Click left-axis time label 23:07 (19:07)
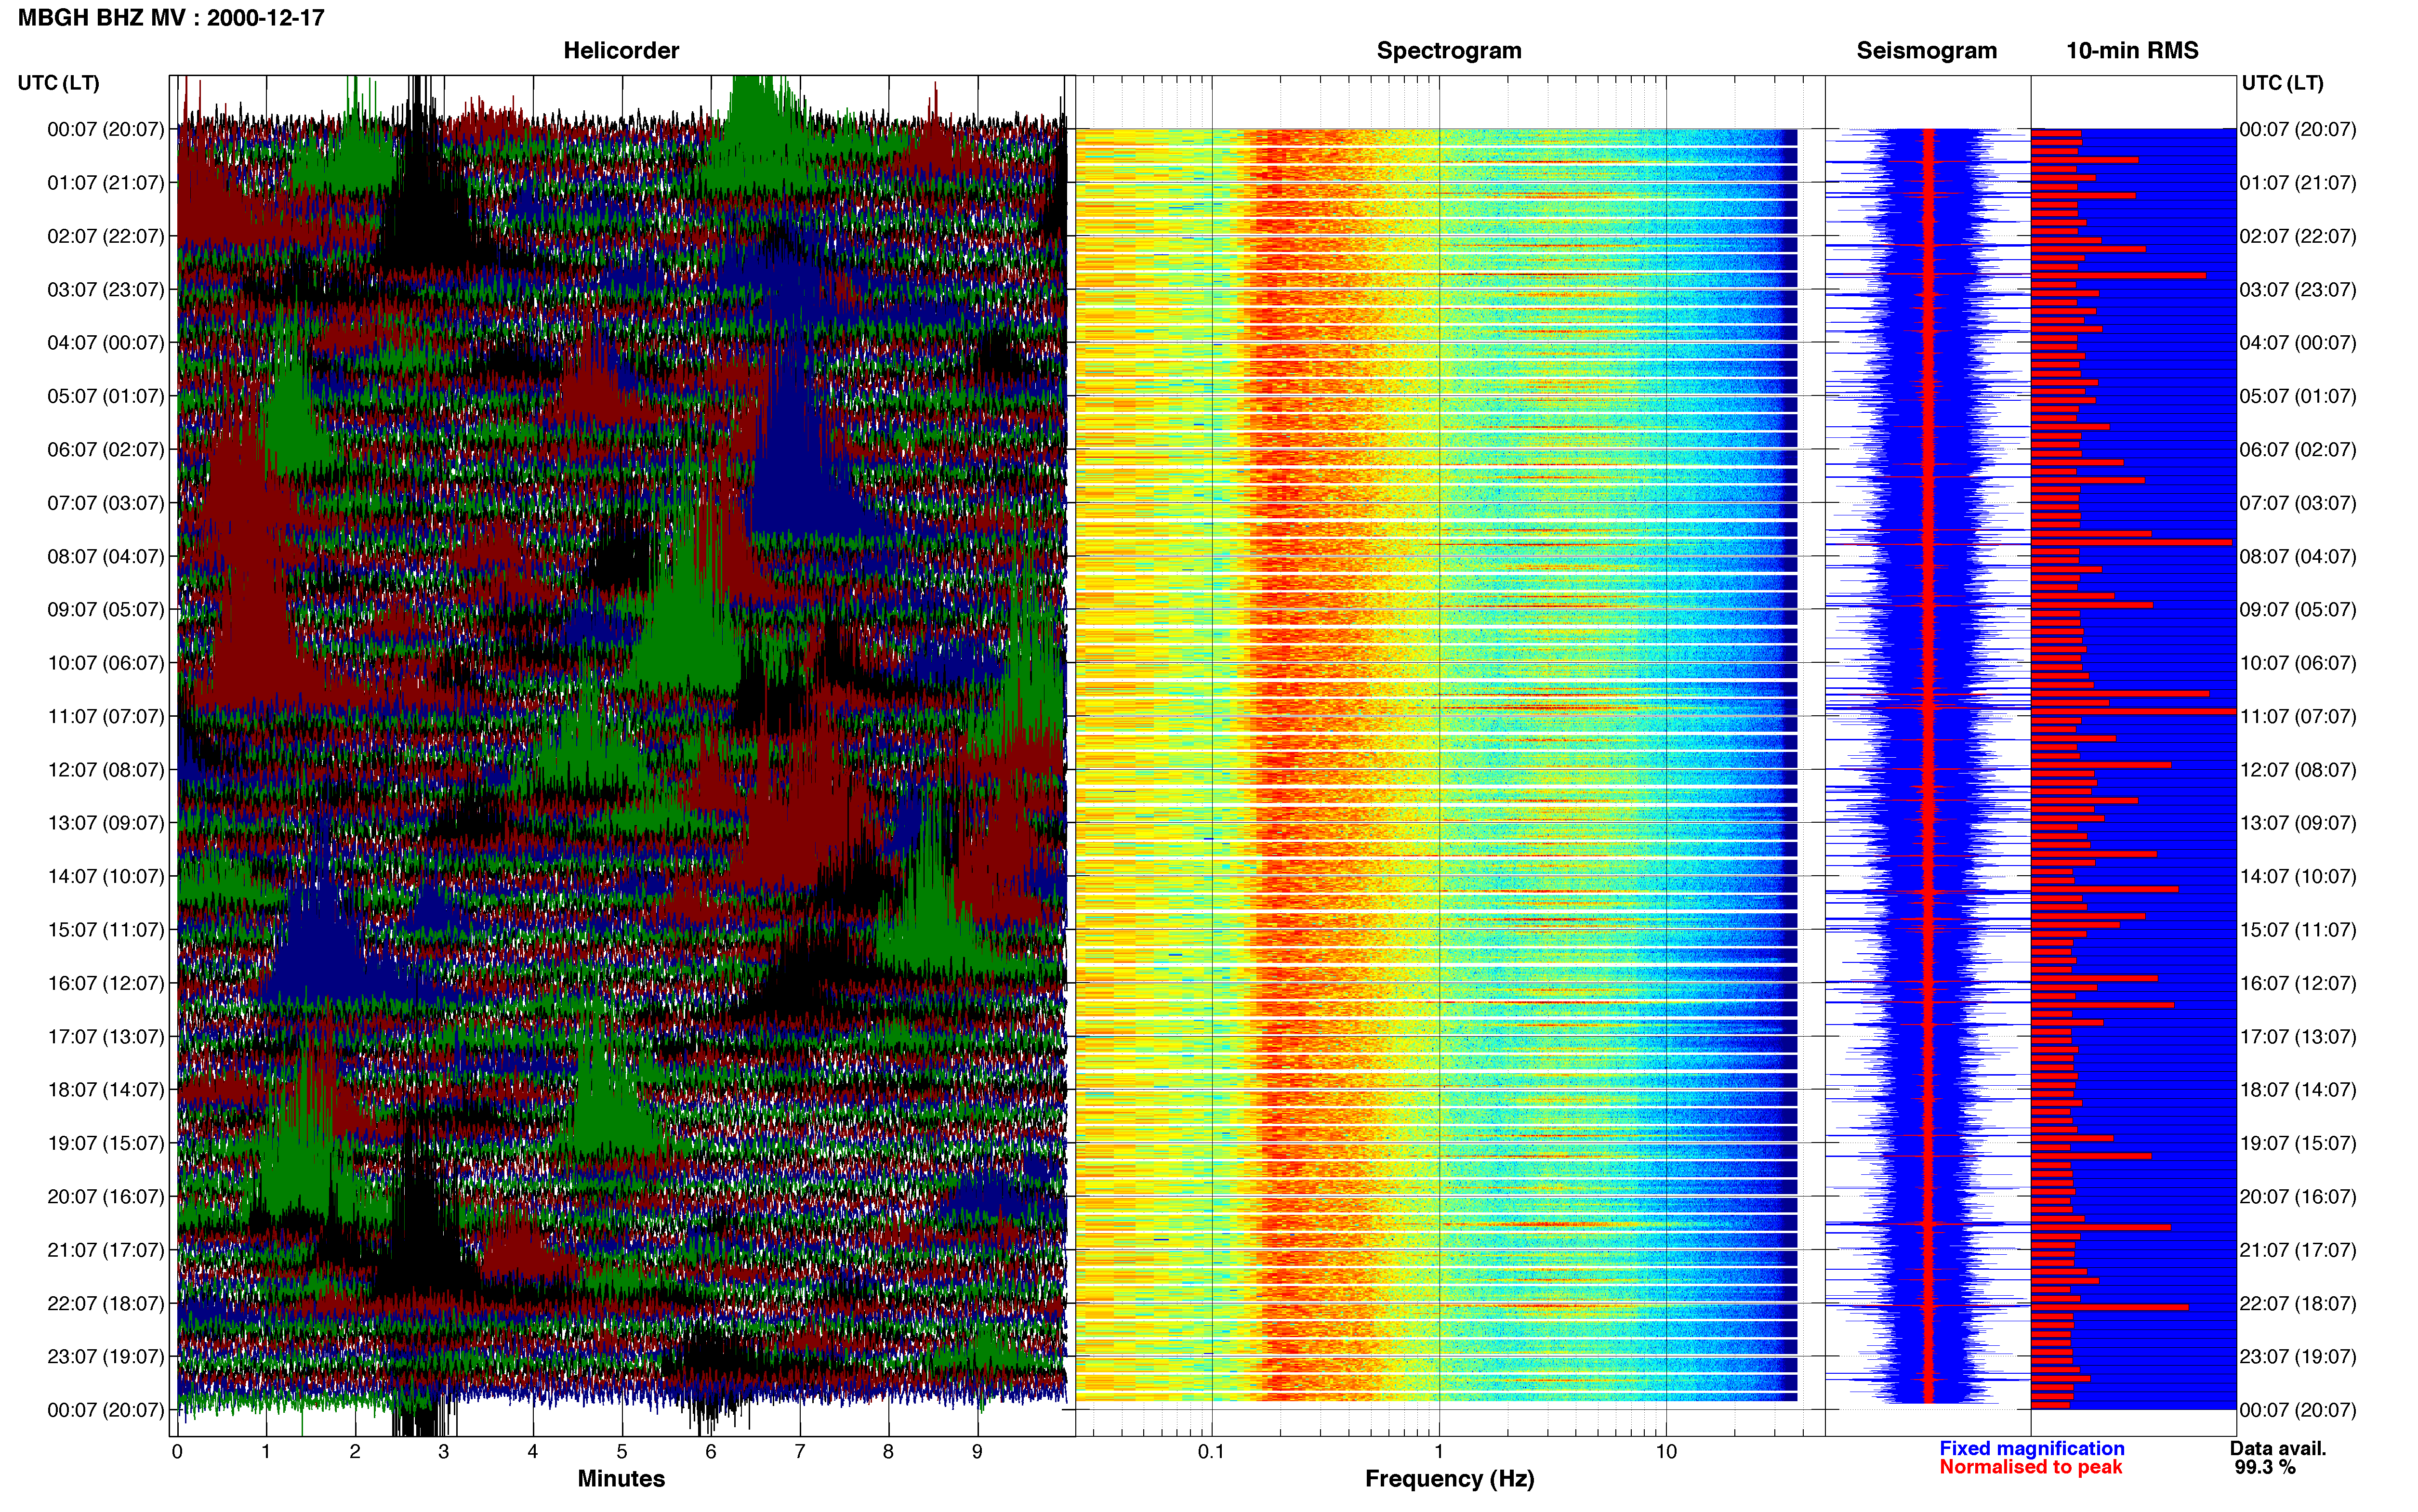This screenshot has width=2418, height=1512. tap(105, 1356)
